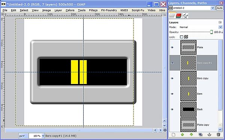The width and height of the screenshot is (225, 140).
Task: Select the Plate copy layer thumbnail
Action: point(188,125)
